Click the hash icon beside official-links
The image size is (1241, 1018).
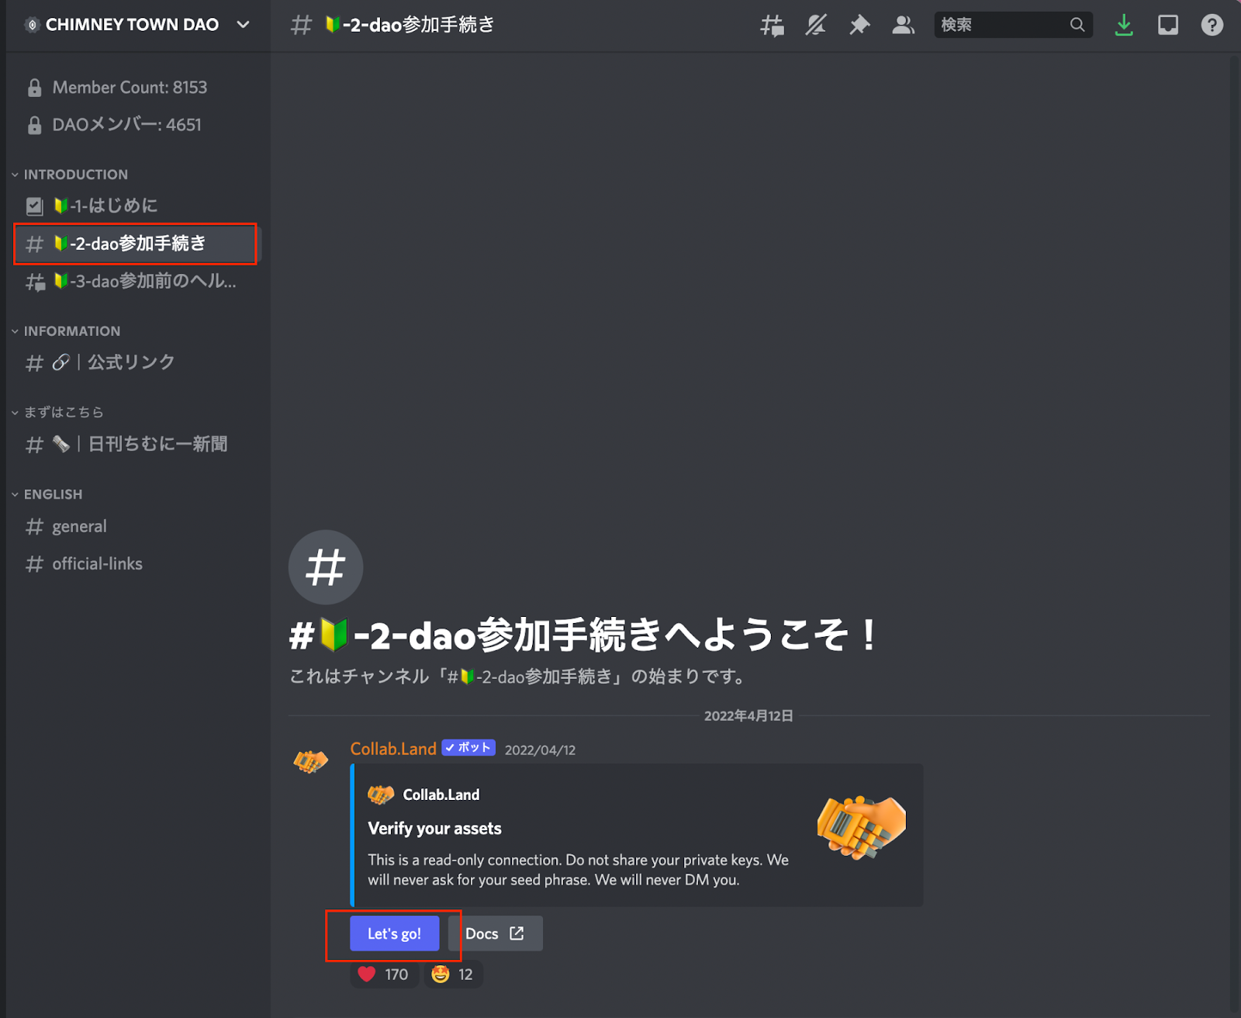35,564
